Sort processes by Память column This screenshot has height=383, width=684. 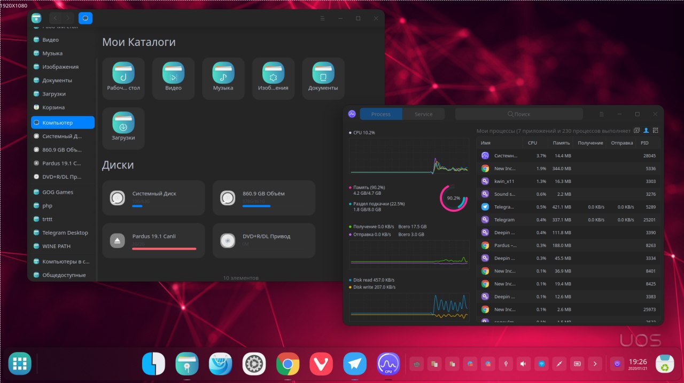tap(561, 143)
